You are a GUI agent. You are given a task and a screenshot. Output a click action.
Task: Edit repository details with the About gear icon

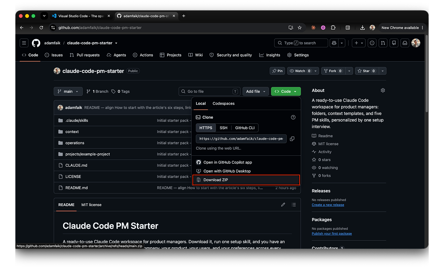point(383,90)
